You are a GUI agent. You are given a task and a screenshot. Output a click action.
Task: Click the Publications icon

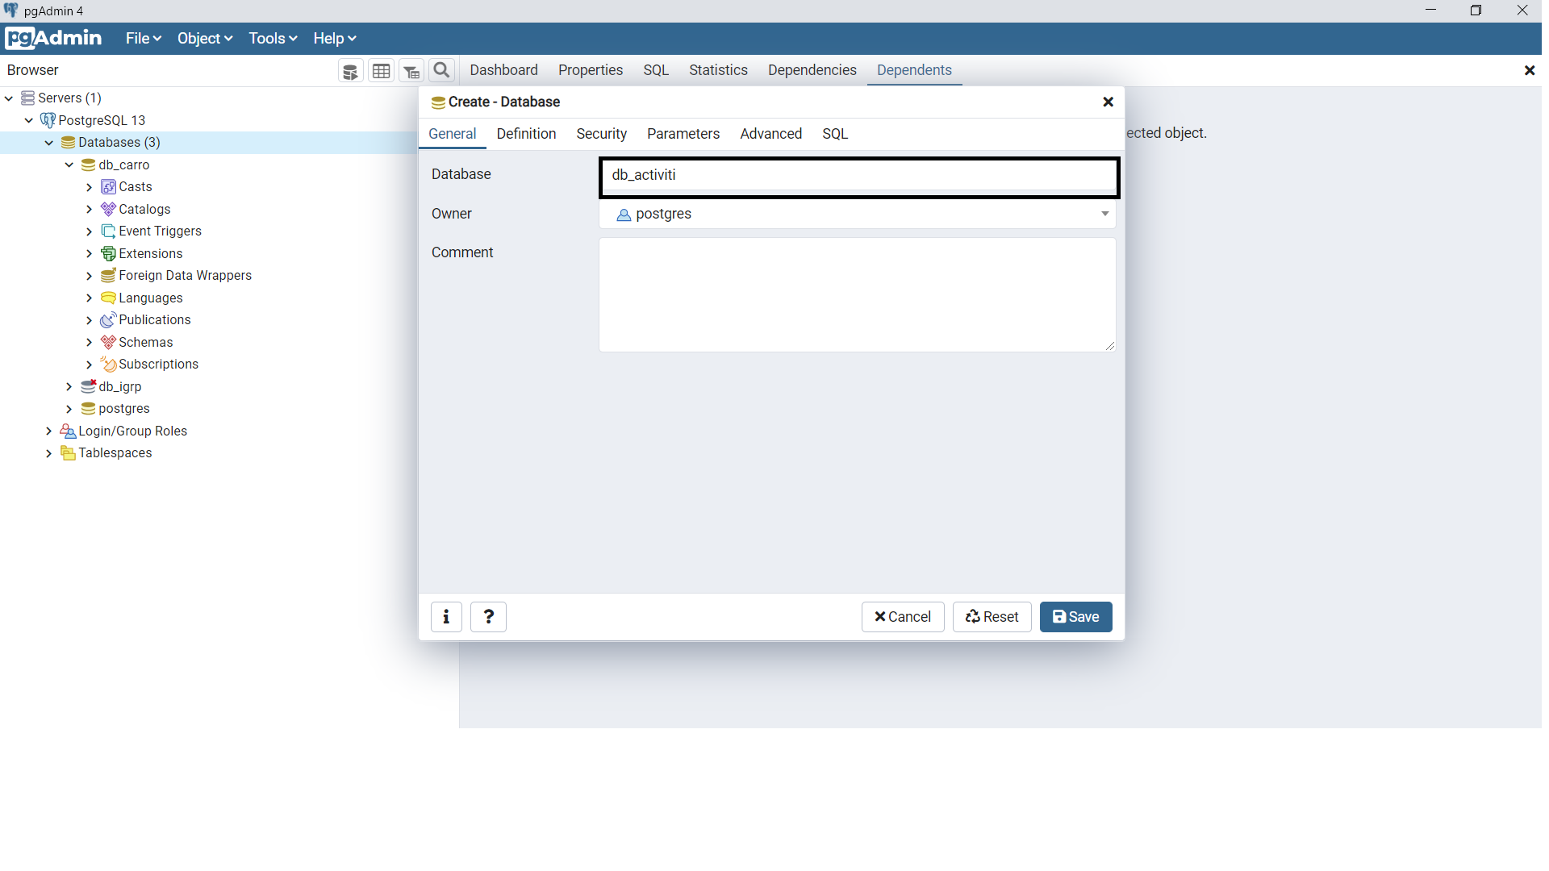coord(109,320)
